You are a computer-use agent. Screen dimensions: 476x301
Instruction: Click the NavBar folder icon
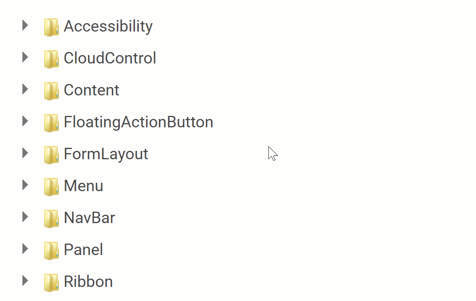click(x=51, y=219)
